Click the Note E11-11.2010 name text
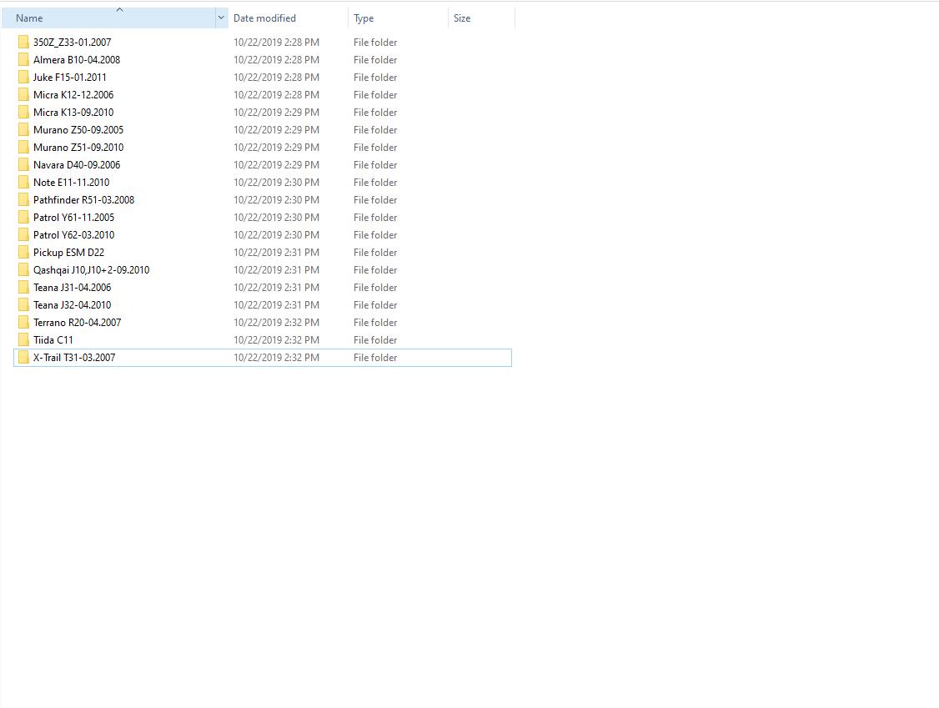This screenshot has height=708, width=939. [71, 182]
